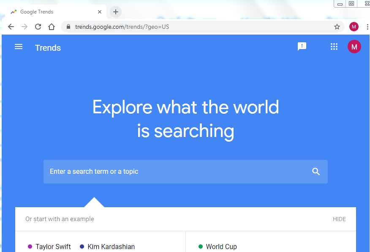
Task: Click the Chrome profile avatar in toolbar
Action: [354, 27]
